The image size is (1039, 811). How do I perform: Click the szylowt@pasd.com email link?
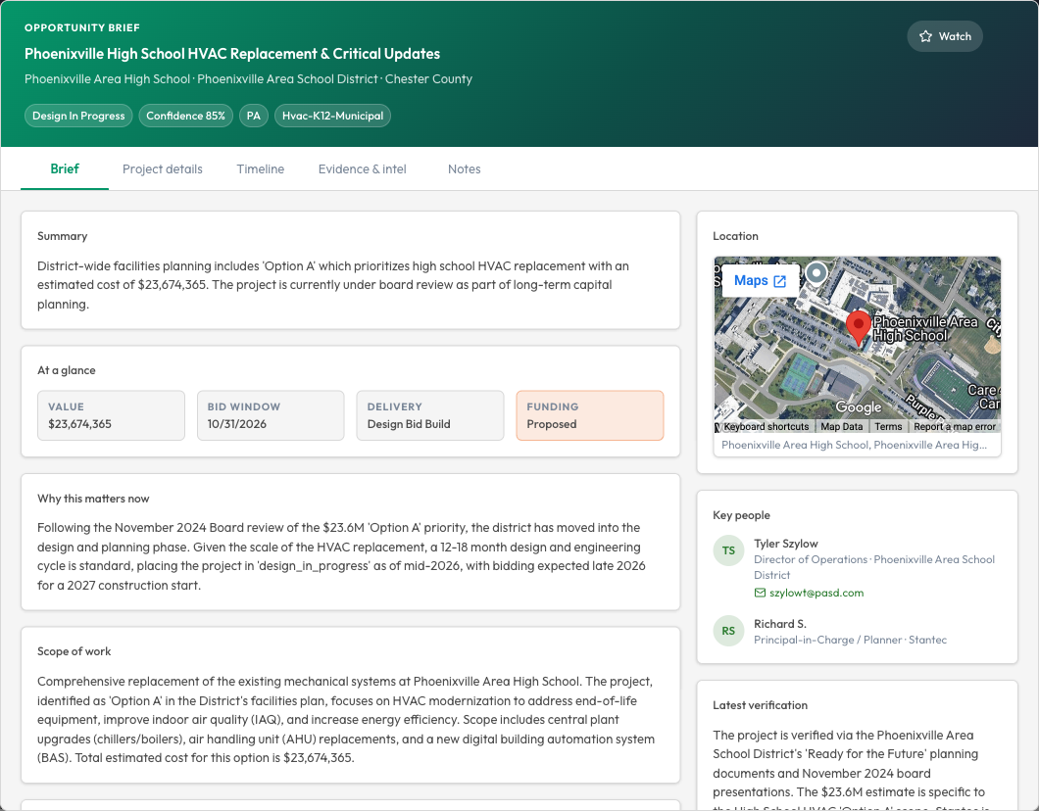point(816,593)
